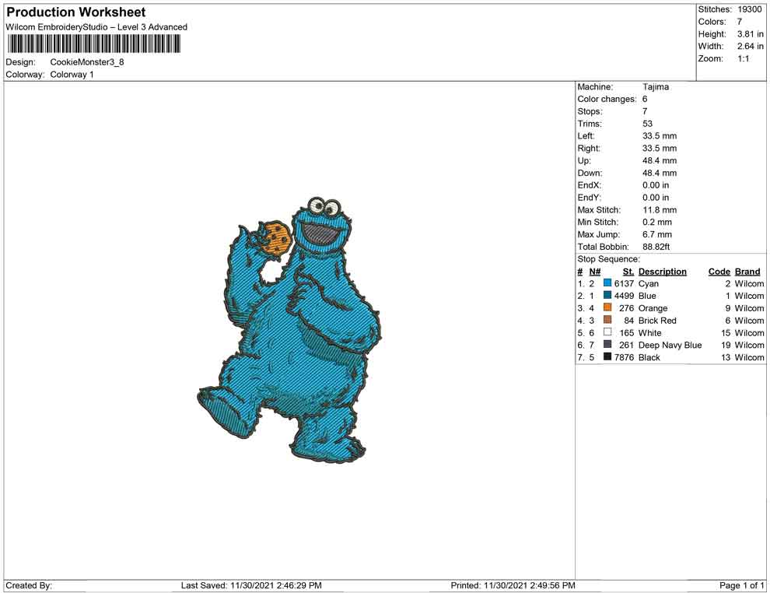Click the Stop Sequence heading

[609, 259]
